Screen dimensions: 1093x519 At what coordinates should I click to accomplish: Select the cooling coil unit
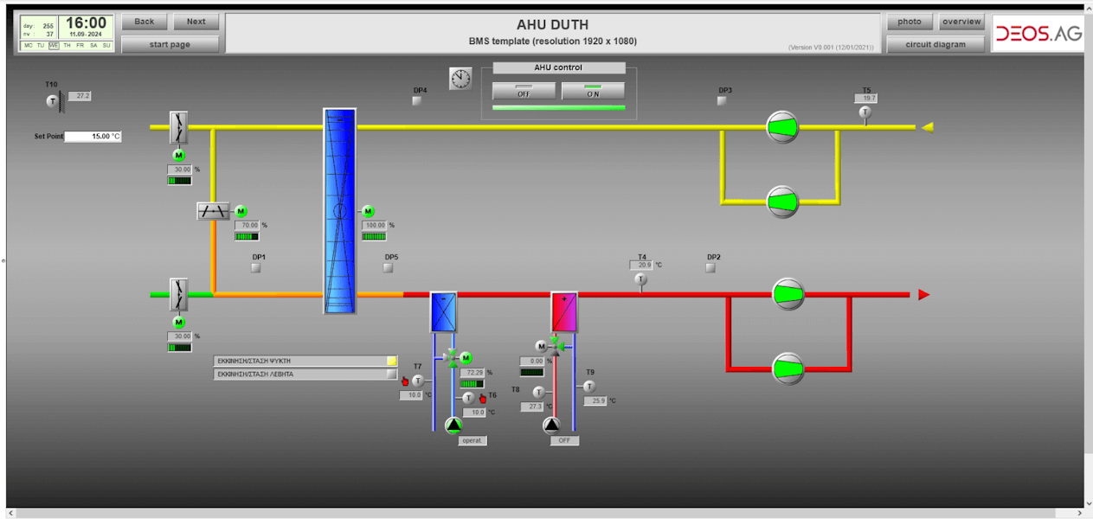(x=443, y=311)
